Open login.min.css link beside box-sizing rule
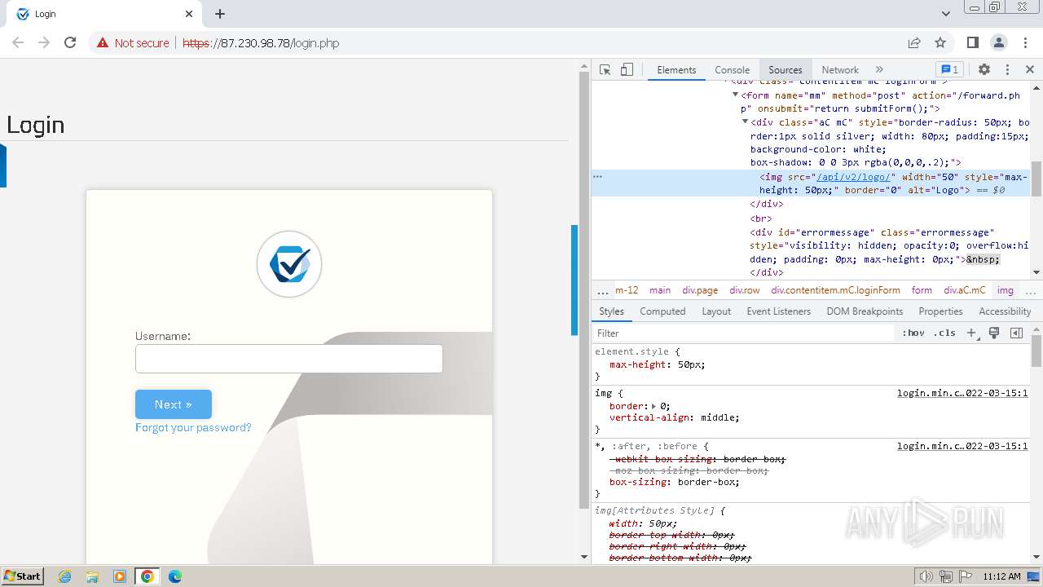Screen dimensions: 1043x587 coord(962,446)
